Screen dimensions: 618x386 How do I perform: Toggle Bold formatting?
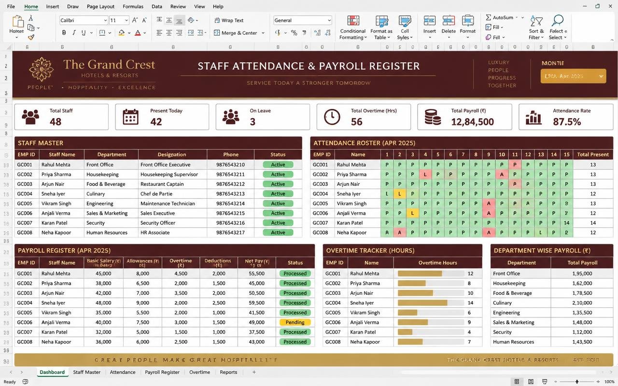click(x=64, y=33)
